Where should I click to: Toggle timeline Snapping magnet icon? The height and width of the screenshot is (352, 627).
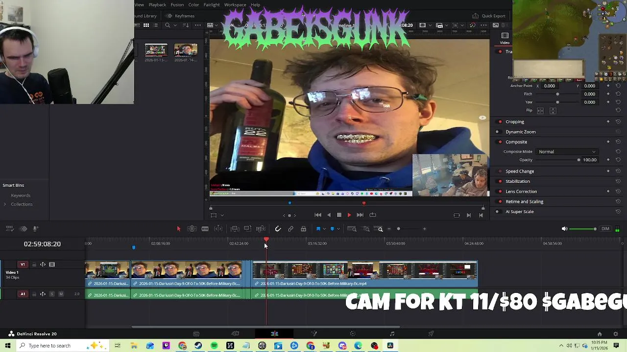pyautogui.click(x=278, y=229)
